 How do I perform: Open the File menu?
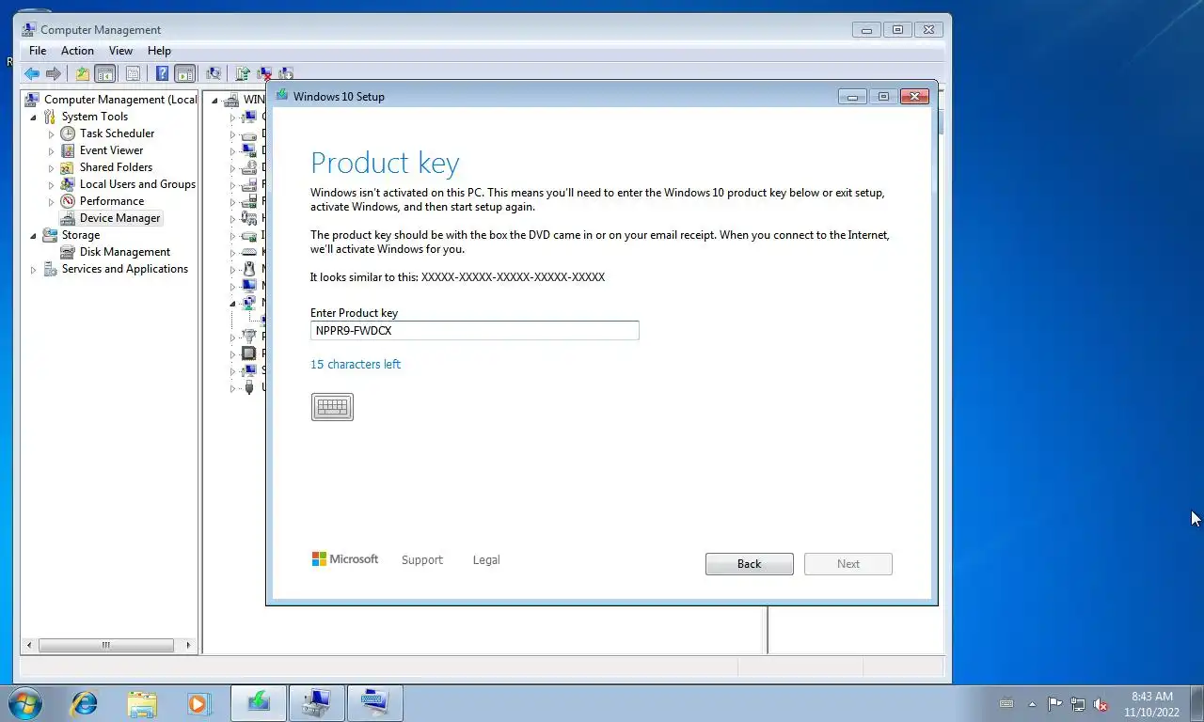click(38, 51)
